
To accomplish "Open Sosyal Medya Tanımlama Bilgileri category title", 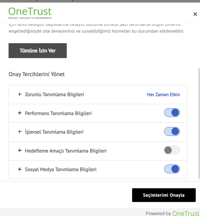I will [x=61, y=169].
